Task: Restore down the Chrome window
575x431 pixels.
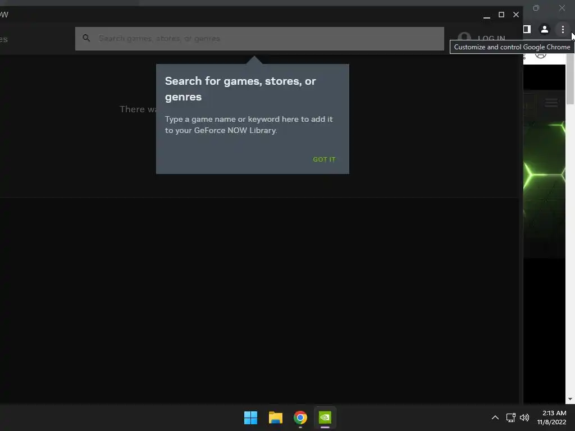Action: [x=536, y=8]
